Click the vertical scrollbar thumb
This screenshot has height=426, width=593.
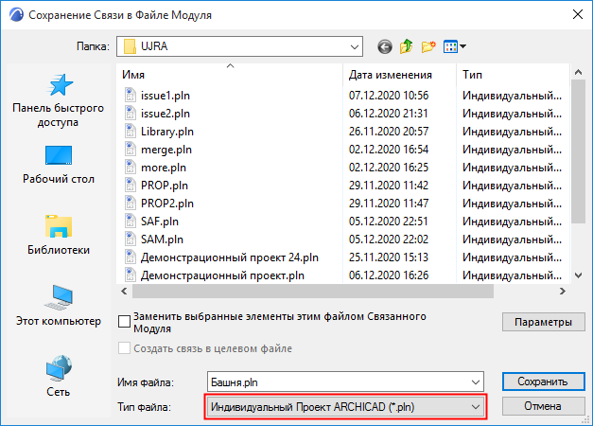click(x=578, y=151)
